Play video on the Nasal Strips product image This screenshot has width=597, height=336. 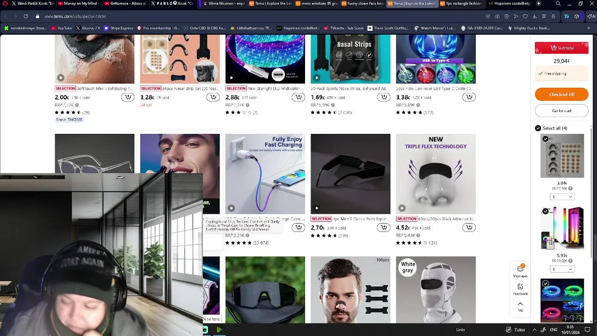(317, 77)
